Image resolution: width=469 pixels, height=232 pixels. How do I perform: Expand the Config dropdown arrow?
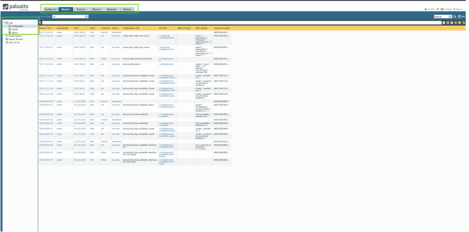(x=451, y=9)
